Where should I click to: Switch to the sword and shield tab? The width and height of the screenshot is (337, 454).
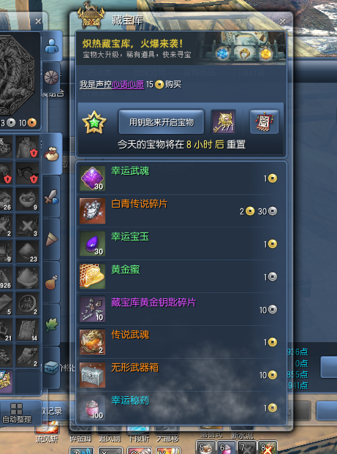pos(51,197)
